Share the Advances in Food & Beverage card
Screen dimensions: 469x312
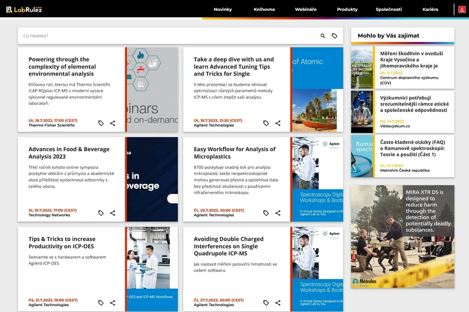coord(113,213)
